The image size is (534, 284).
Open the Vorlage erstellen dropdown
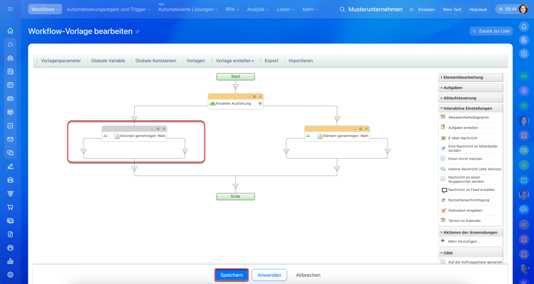point(235,60)
